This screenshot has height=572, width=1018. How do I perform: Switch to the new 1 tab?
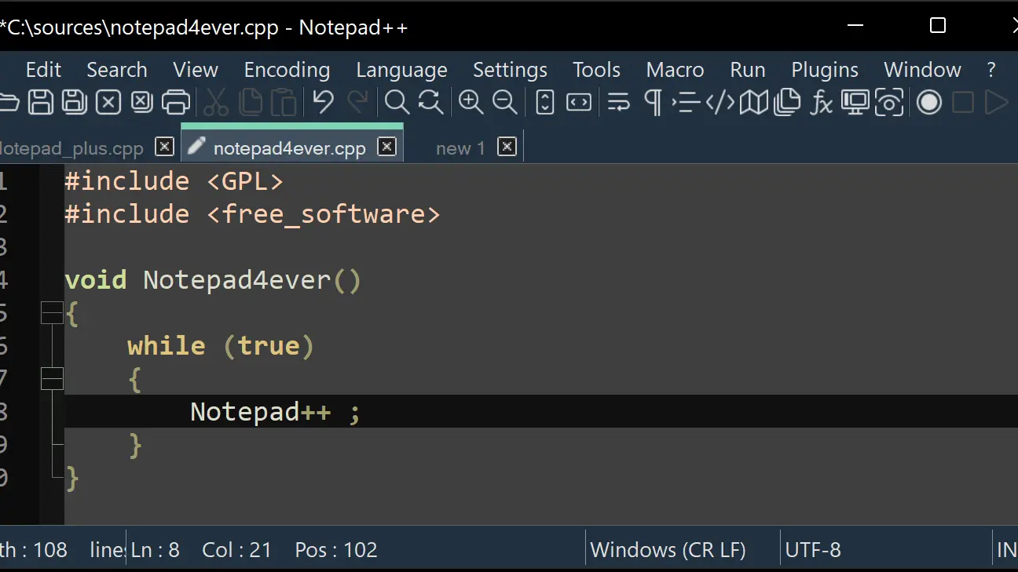pyautogui.click(x=461, y=148)
